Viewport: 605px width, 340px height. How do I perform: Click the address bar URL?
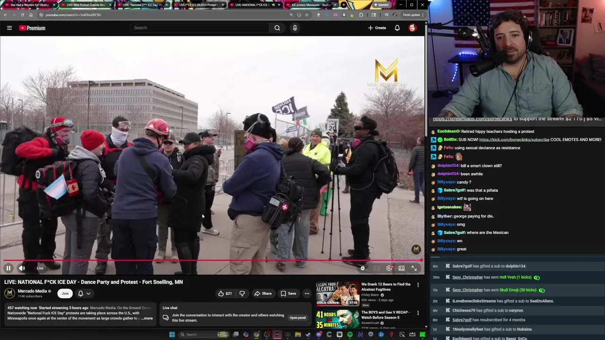(73, 15)
